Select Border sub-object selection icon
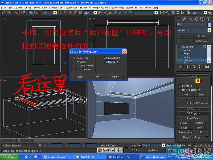This screenshot has width=213, height=160. [193, 81]
